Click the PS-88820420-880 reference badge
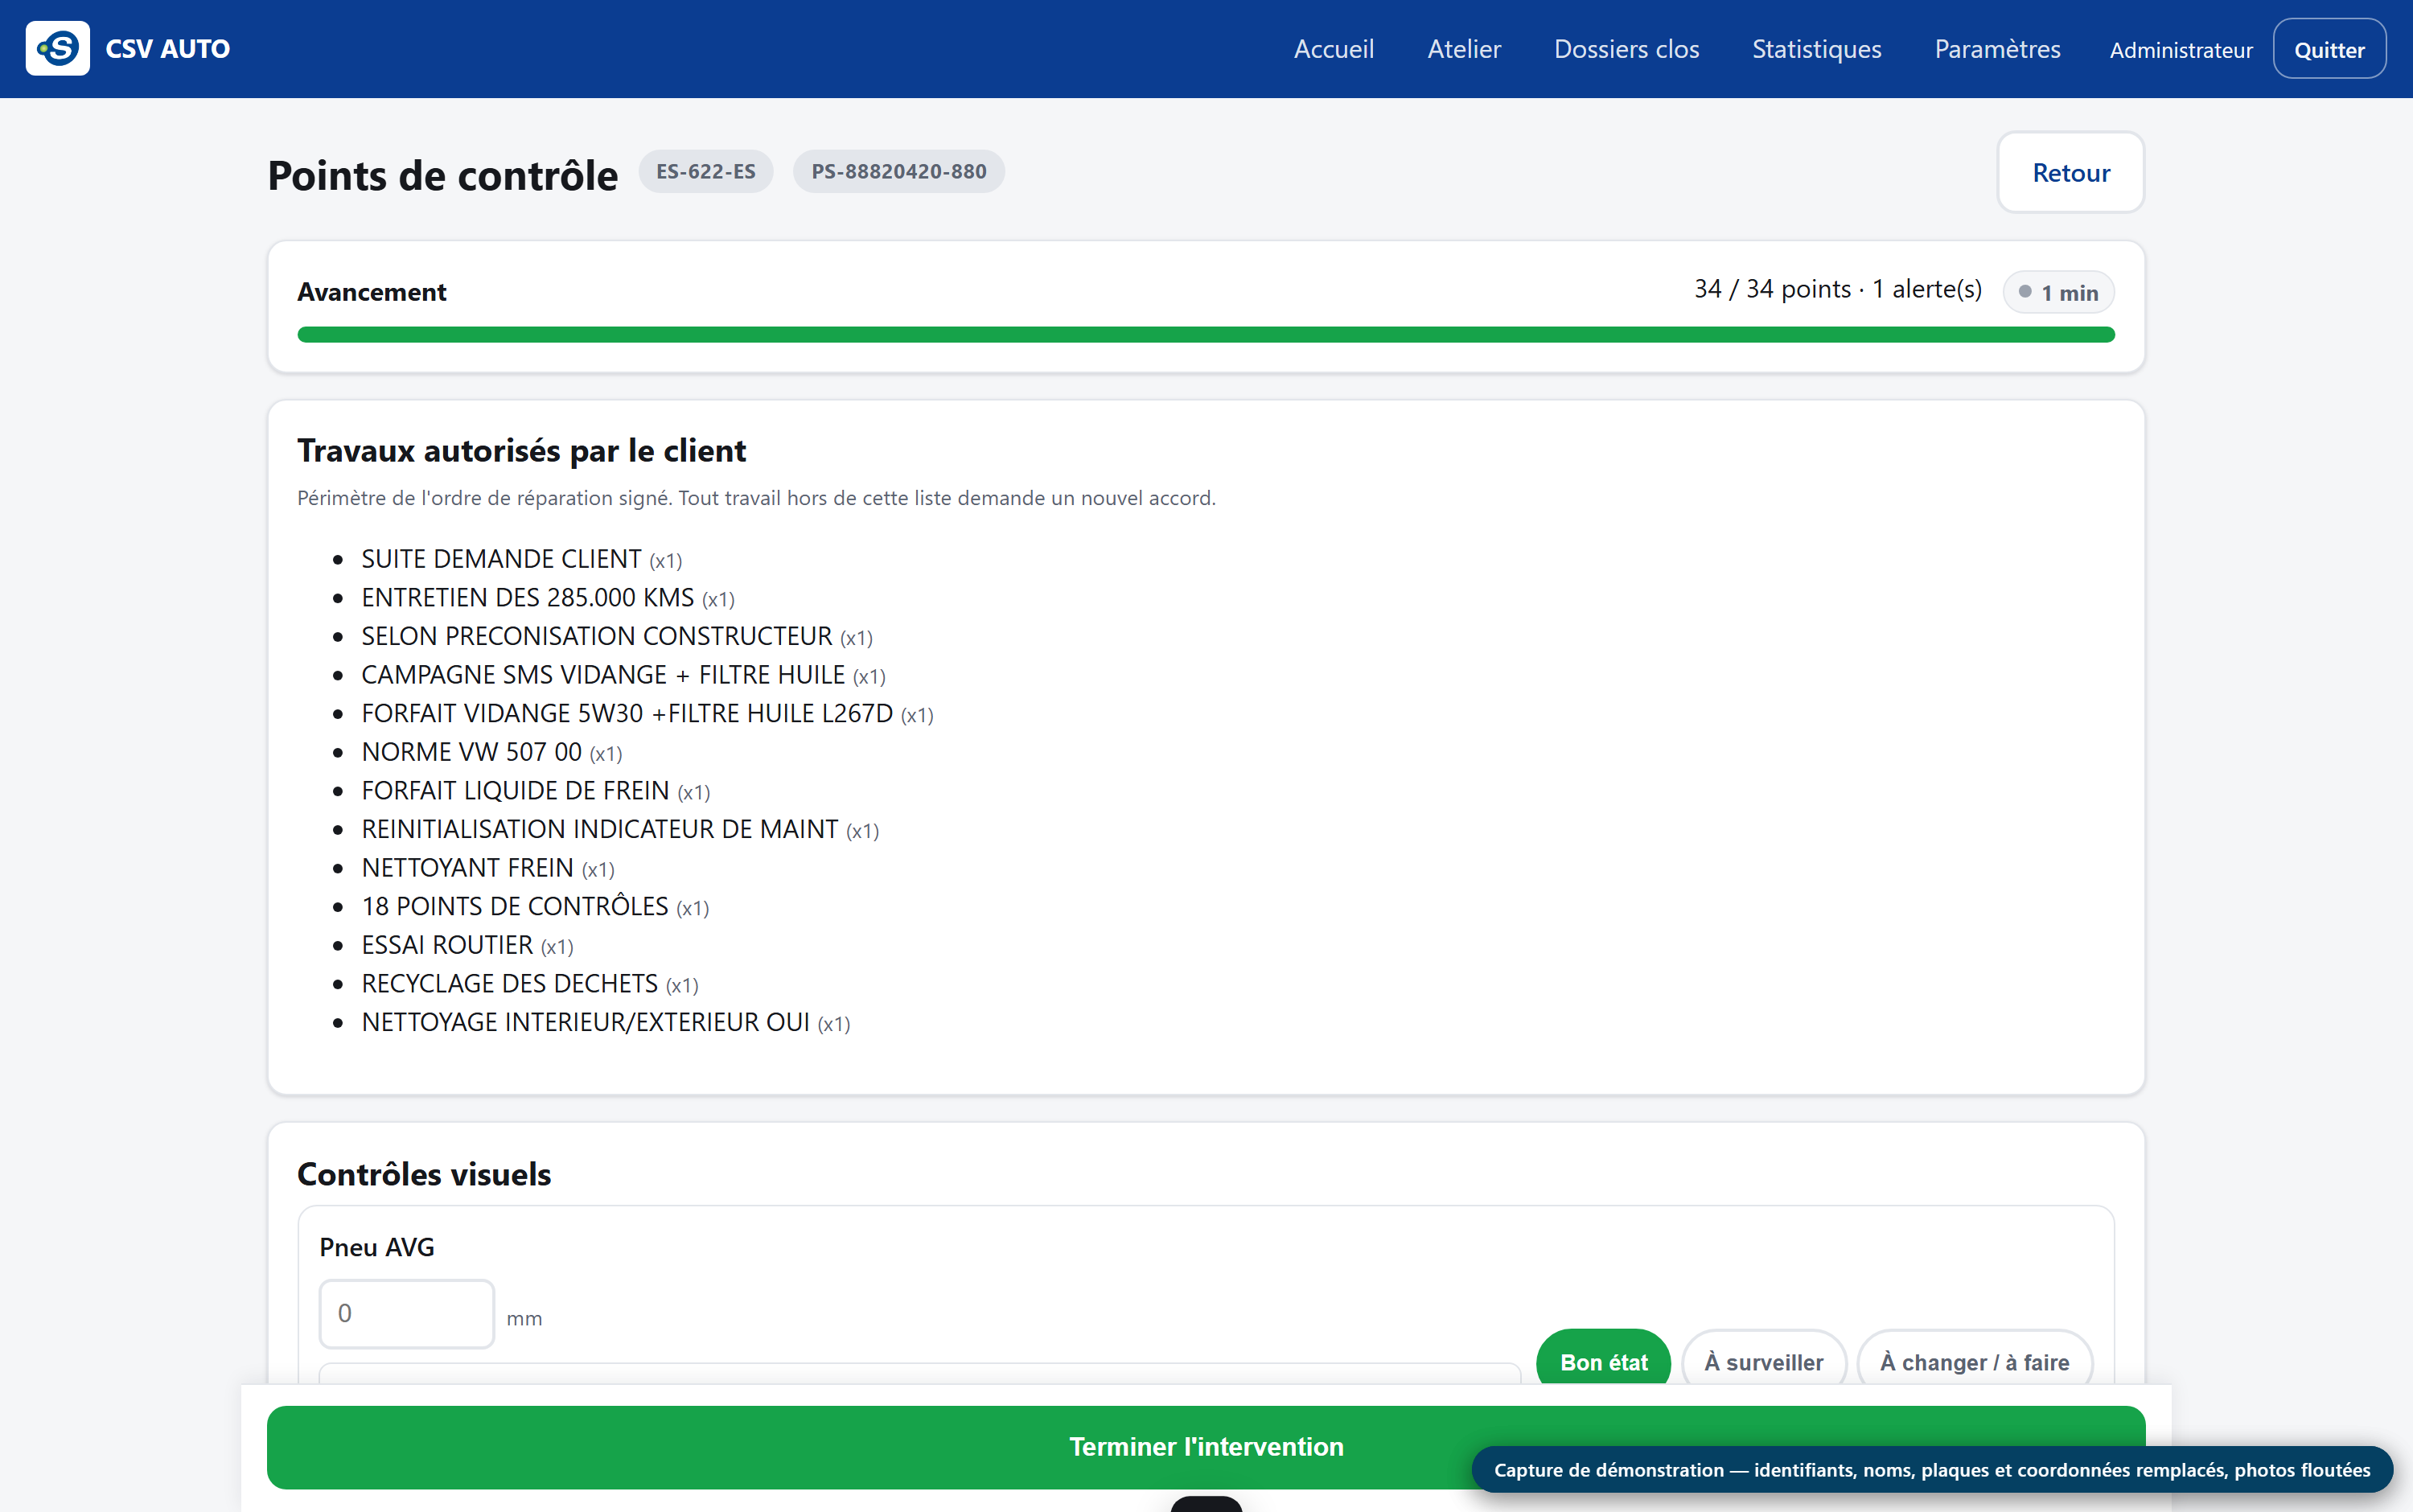The image size is (2413, 1512). [x=898, y=171]
